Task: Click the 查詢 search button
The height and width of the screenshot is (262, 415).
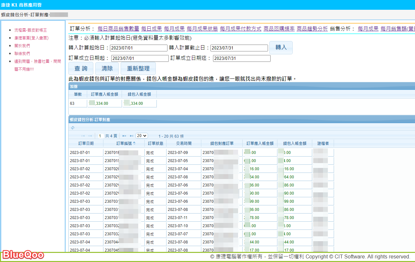Action: (x=81, y=69)
